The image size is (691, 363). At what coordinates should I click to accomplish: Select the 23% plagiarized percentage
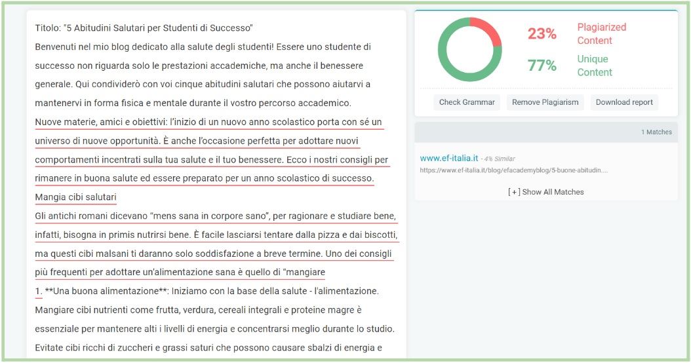point(542,33)
